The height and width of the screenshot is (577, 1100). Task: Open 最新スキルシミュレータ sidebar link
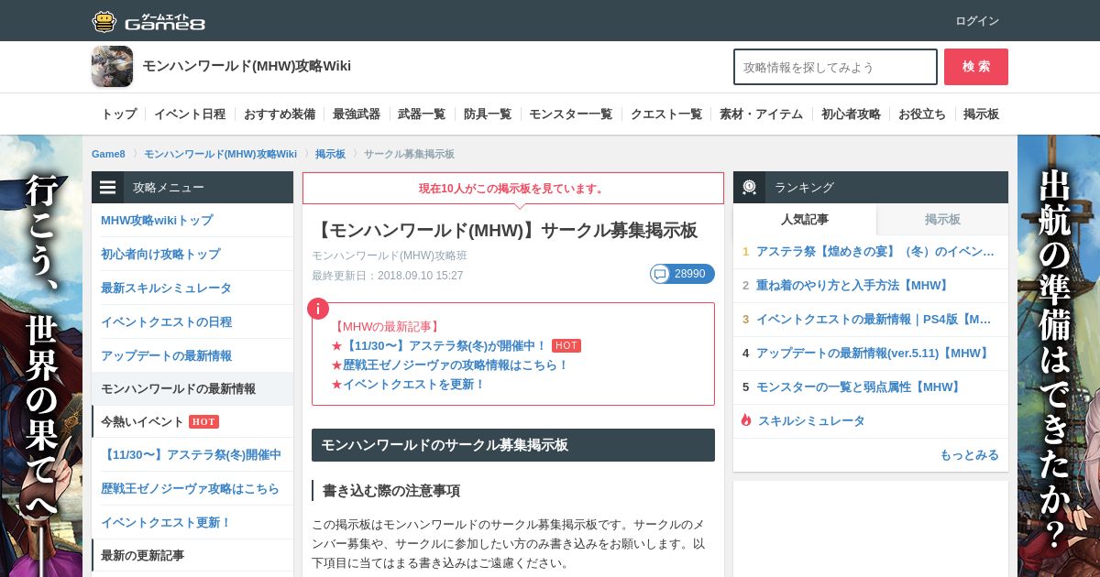coord(192,288)
